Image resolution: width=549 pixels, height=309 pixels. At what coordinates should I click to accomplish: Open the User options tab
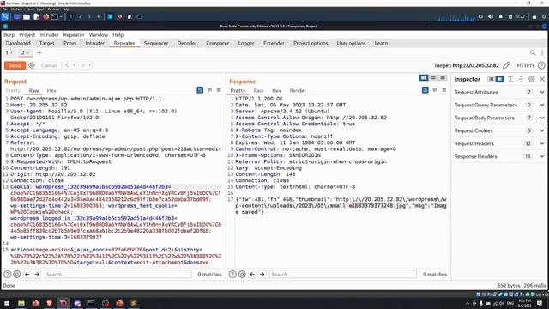tap(351, 43)
